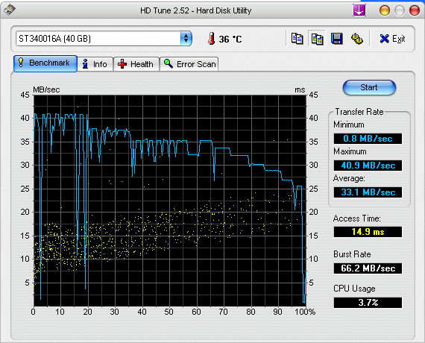Expand the ST340016A drive dropdown arrow
The width and height of the screenshot is (425, 343).
point(186,38)
